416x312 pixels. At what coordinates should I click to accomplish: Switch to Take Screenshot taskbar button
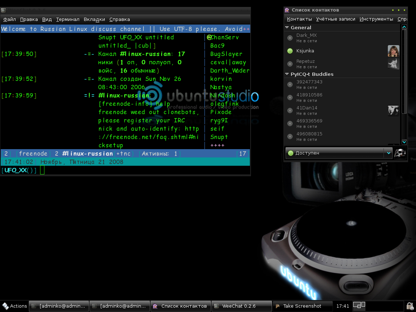point(303,306)
